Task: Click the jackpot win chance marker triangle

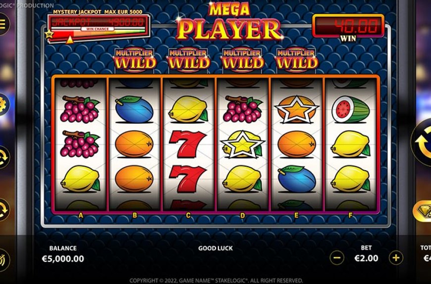Action: pyautogui.click(x=70, y=40)
